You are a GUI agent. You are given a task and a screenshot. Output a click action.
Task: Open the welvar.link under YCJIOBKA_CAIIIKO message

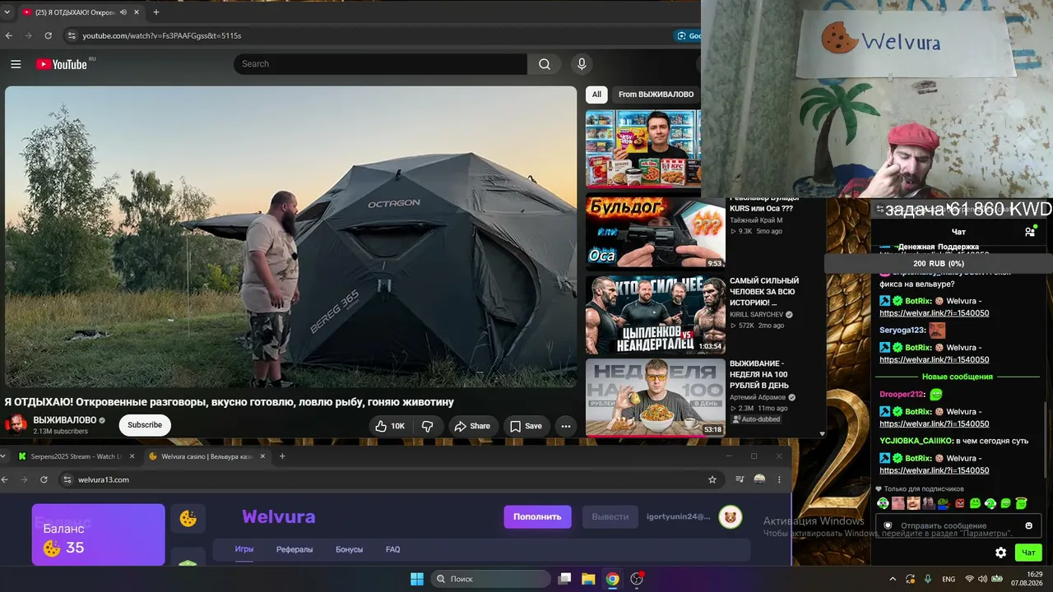935,470
